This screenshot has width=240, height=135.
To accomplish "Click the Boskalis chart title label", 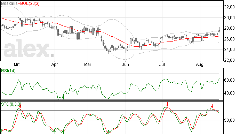I will (x=9, y=3).
